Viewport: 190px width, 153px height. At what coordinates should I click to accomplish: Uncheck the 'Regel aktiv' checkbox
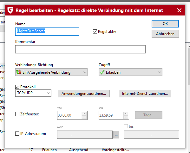[x=95, y=32]
